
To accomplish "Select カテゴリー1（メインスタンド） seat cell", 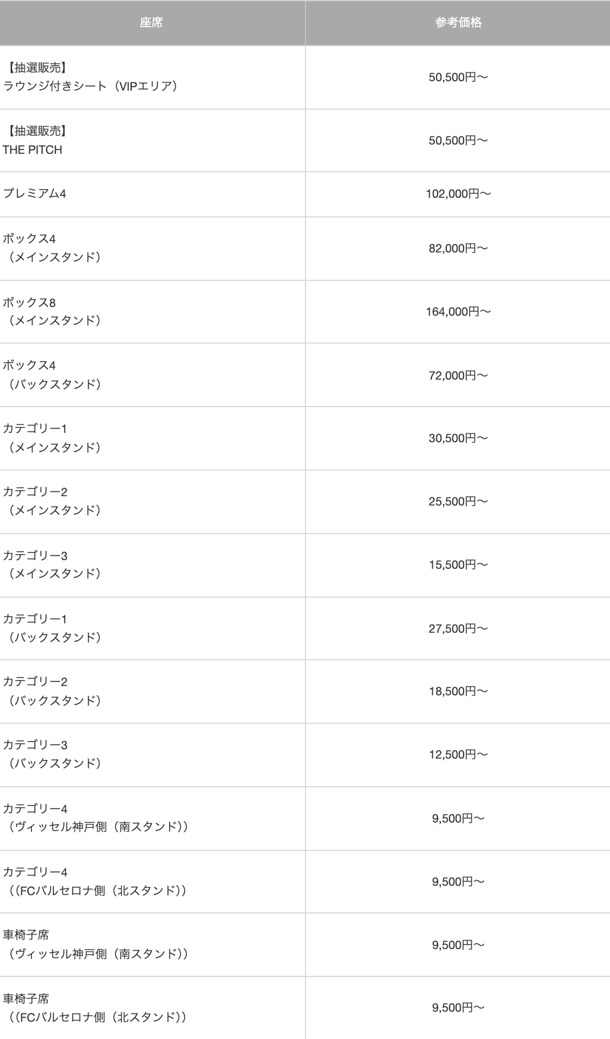I will coord(53,438).
